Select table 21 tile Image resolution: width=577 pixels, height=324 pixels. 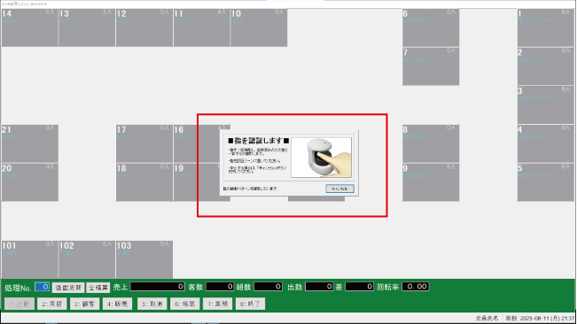29,143
